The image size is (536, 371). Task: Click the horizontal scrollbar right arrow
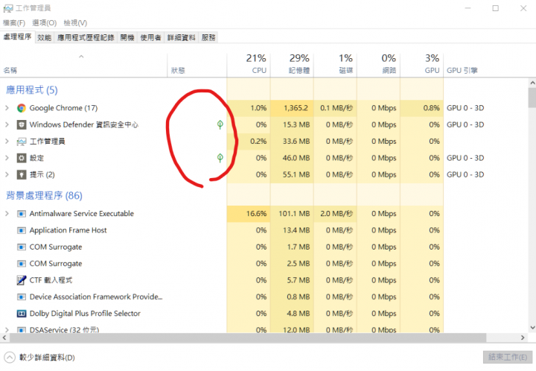point(523,337)
